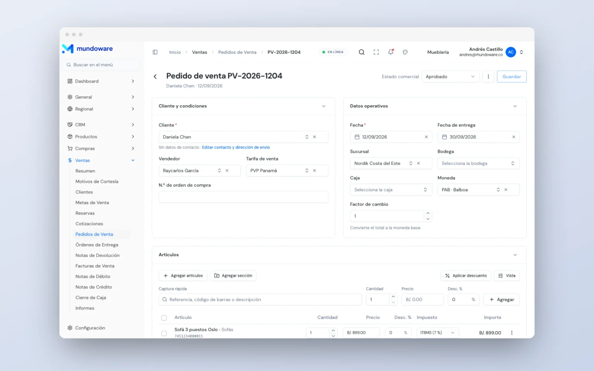The width and height of the screenshot is (594, 371).
Task: Increase the Factor de cambio value
Action: pyautogui.click(x=428, y=213)
